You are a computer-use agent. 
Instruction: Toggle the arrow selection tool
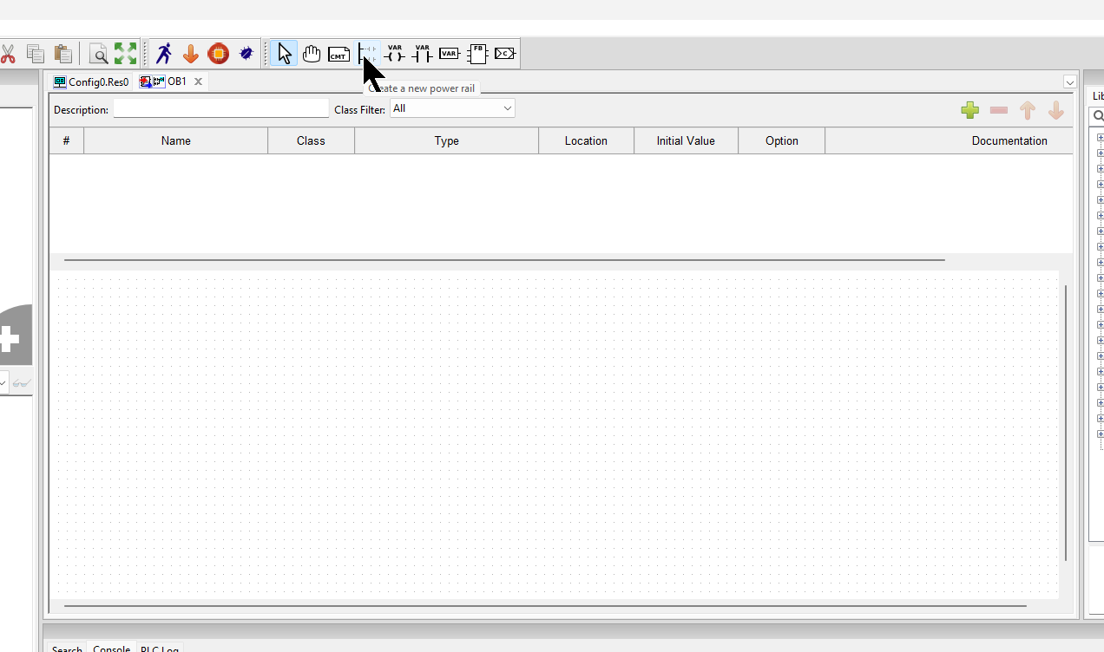tap(284, 54)
